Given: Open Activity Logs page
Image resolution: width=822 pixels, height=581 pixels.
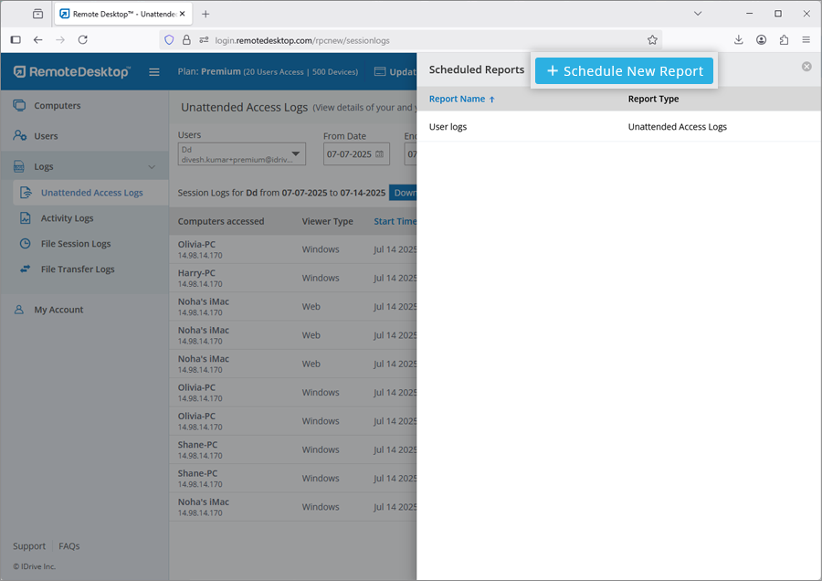Looking at the screenshot, I should tap(67, 218).
